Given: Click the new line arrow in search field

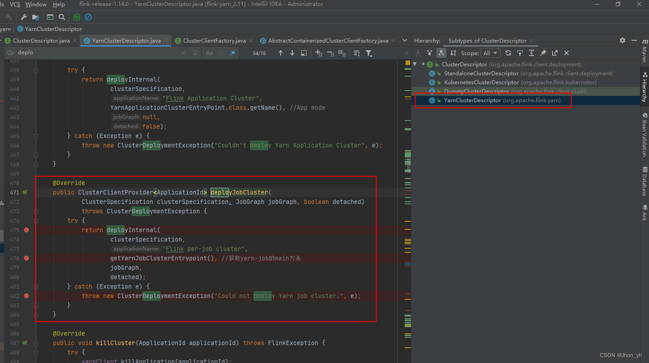Looking at the screenshot, I should click(x=195, y=53).
